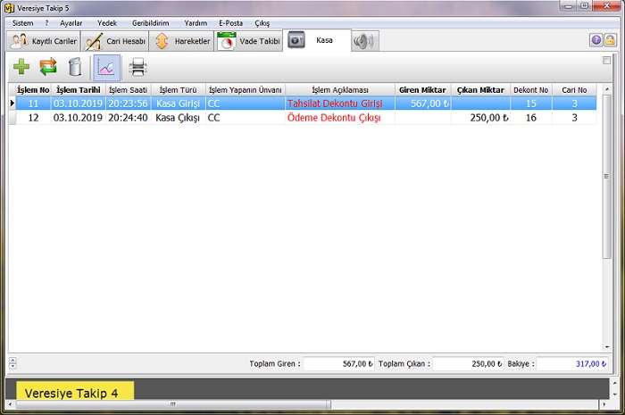The width and height of the screenshot is (625, 415).
Task: Click İşlem Açıklaması column header
Action: [x=340, y=90]
